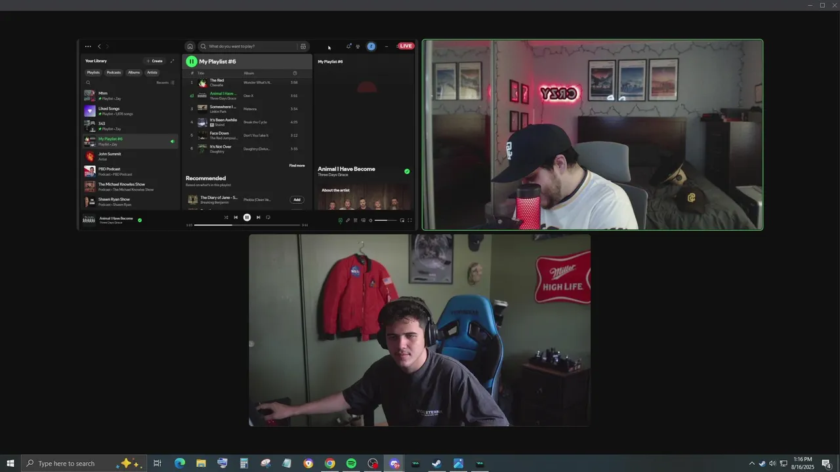Image resolution: width=840 pixels, height=472 pixels.
Task: Toggle the Now Playing view
Action: 341,220
